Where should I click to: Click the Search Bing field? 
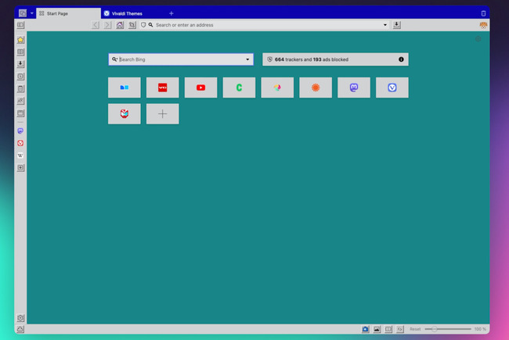(181, 59)
